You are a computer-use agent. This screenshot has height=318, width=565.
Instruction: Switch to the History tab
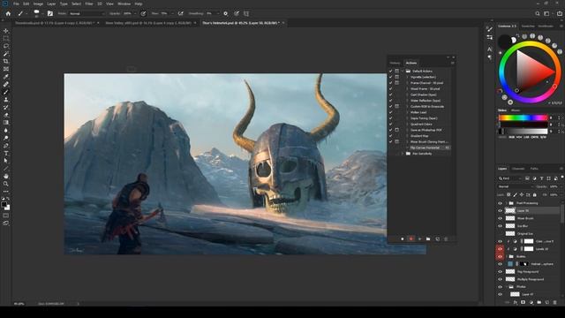(x=395, y=63)
